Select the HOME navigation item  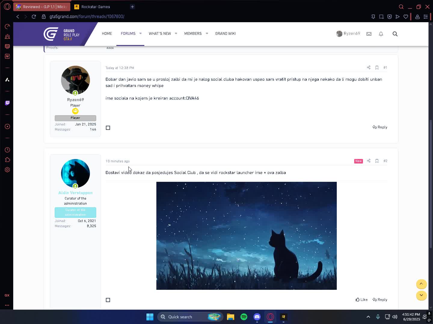click(107, 34)
